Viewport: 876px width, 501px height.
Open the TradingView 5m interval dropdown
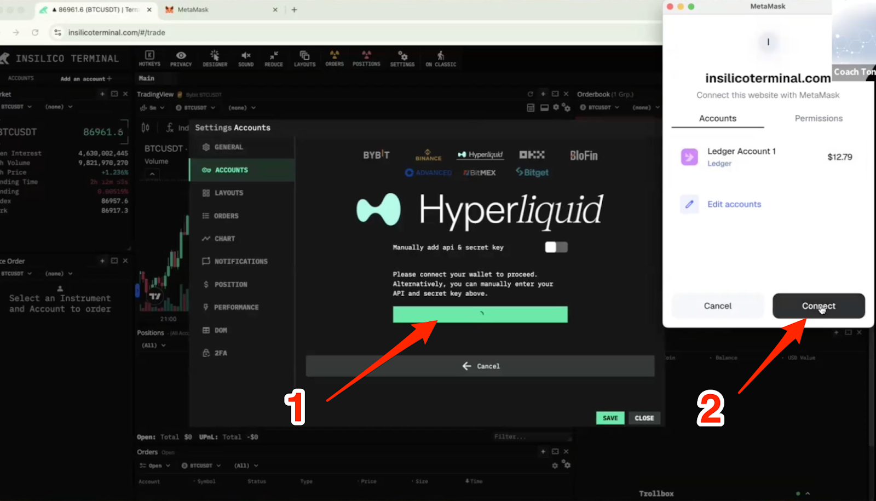(152, 108)
